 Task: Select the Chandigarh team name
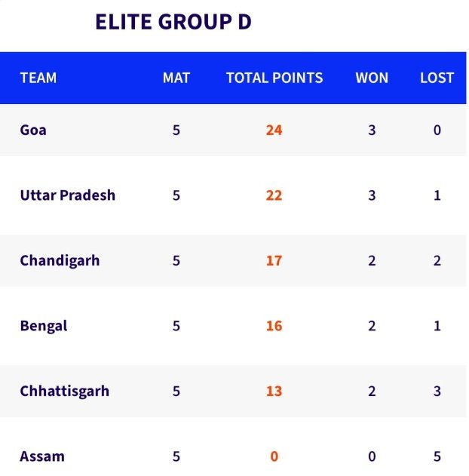click(x=60, y=261)
